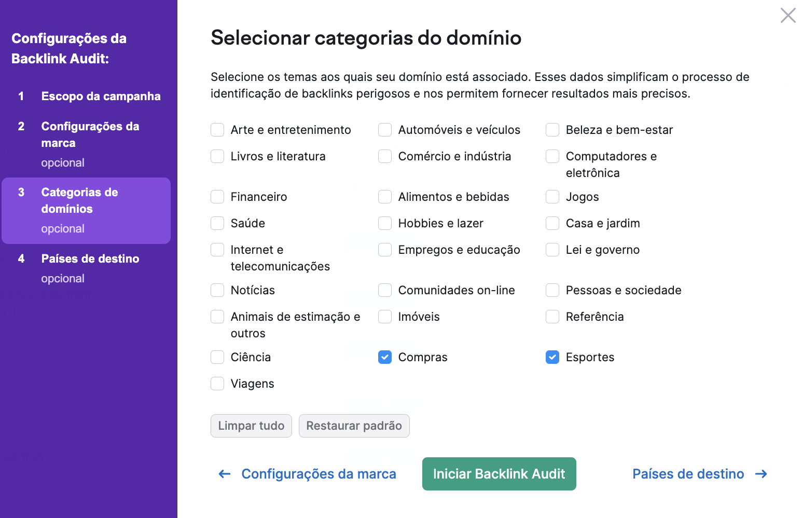Open step 2 Configurações da marca in sidebar
Screen dimensions: 802x518
tap(86, 144)
